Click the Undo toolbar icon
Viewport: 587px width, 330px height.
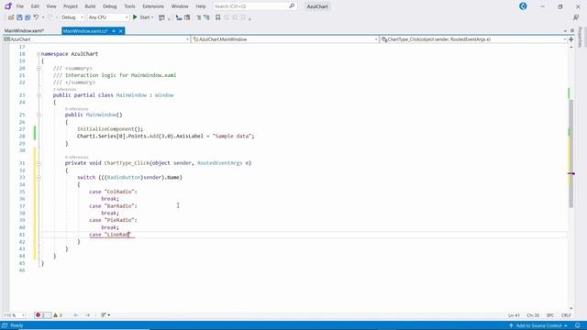click(36, 17)
